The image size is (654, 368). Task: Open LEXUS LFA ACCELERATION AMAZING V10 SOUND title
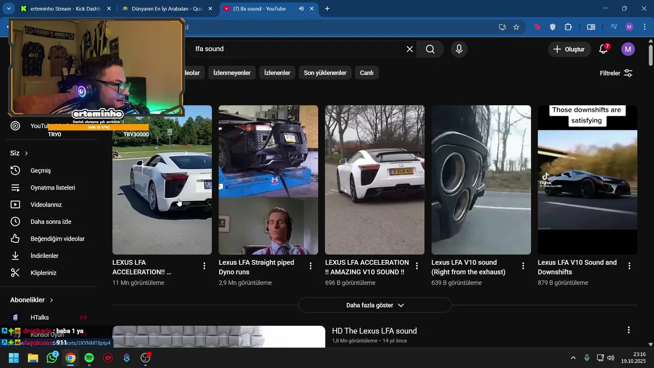(x=367, y=267)
